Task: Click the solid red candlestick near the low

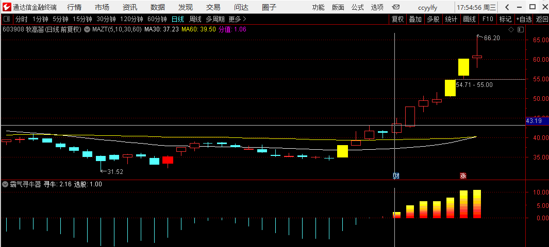Action: 168,161
